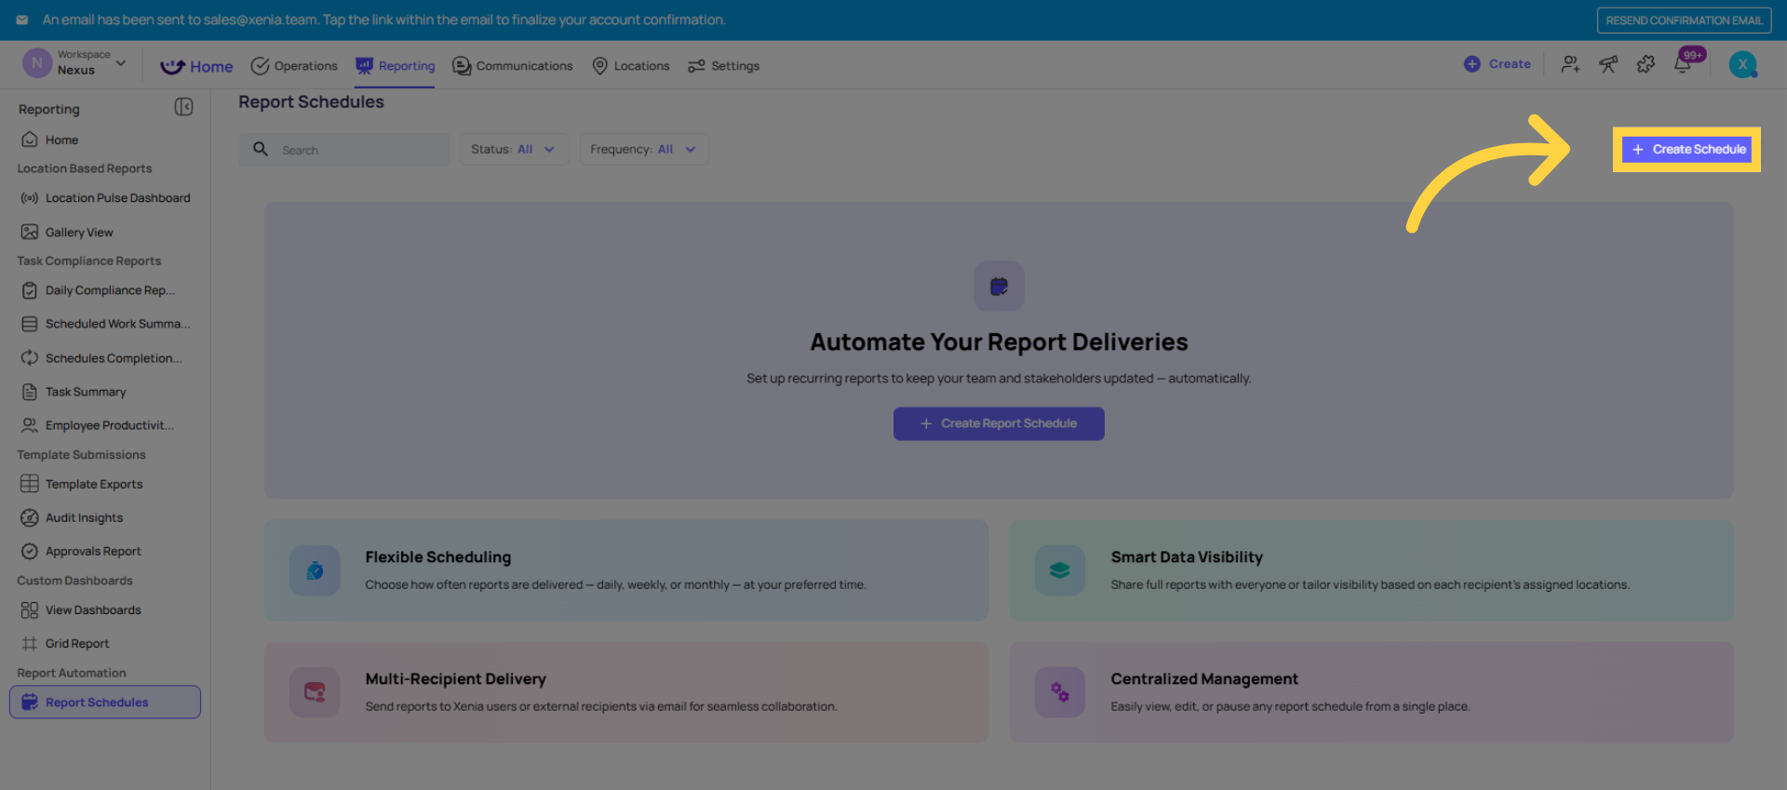Image resolution: width=1787 pixels, height=790 pixels.
Task: Click the mail icon in top banner
Action: click(22, 20)
